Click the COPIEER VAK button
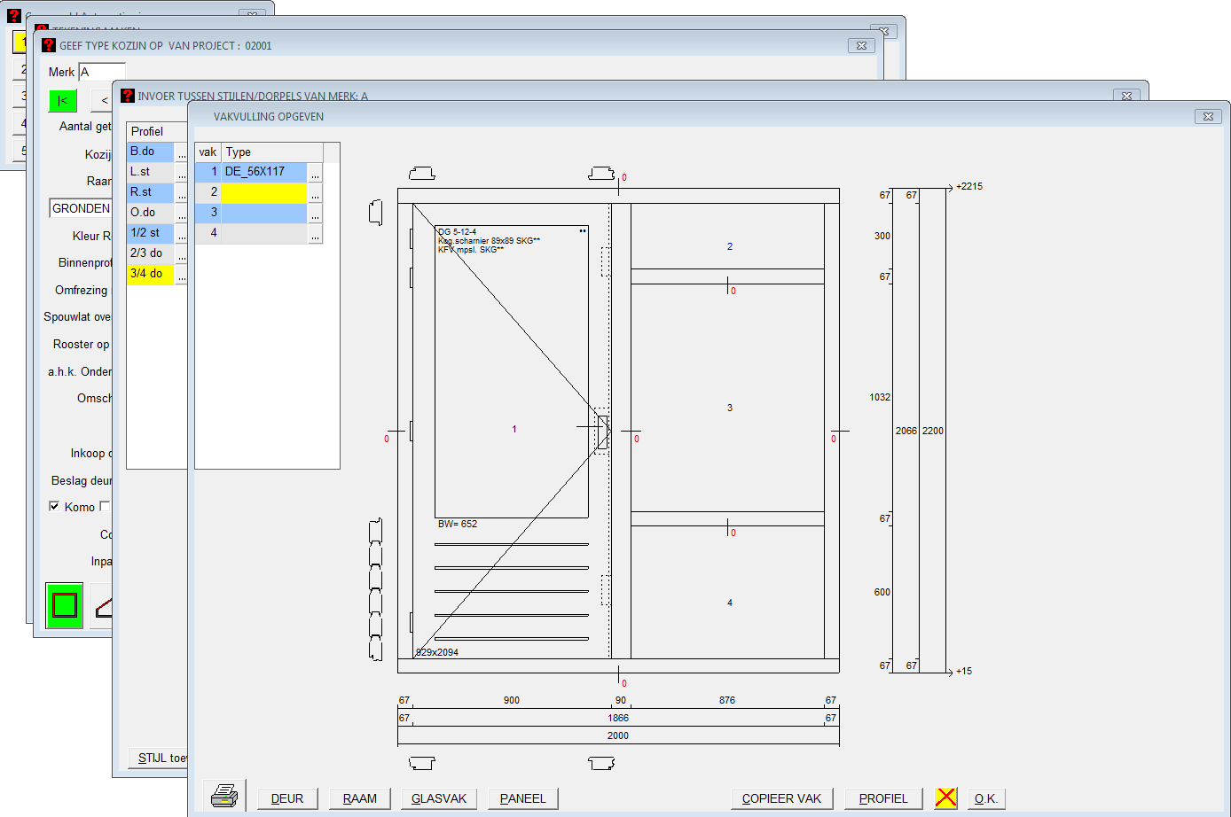Image resolution: width=1231 pixels, height=817 pixels. point(781,798)
